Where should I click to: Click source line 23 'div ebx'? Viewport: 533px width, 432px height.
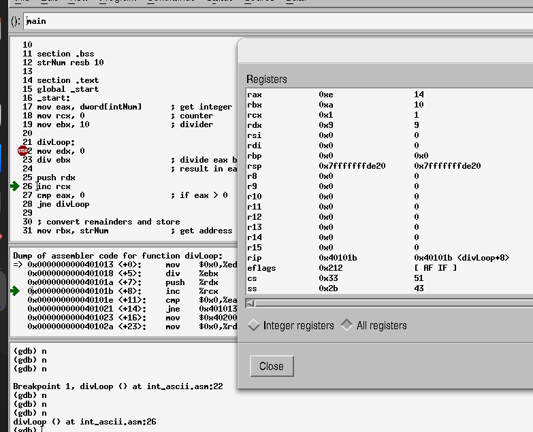[x=53, y=160]
